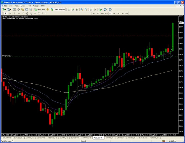Open the Window menu

pos(36,6)
